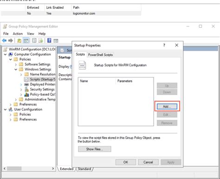Click the Name Resolution folder icon

[x=26, y=74]
